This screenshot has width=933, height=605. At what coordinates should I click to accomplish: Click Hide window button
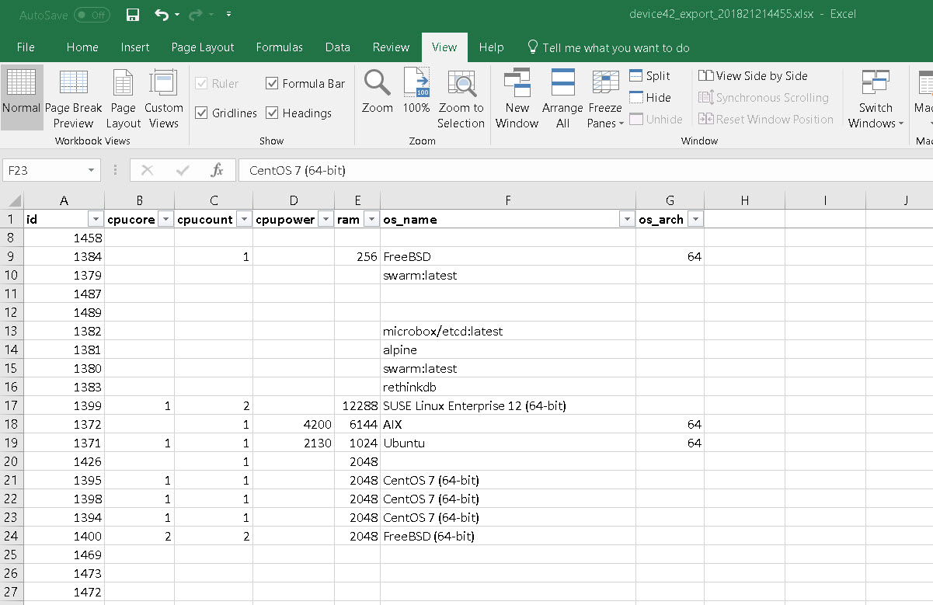(649, 97)
